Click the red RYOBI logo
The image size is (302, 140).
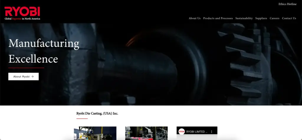[22, 11]
